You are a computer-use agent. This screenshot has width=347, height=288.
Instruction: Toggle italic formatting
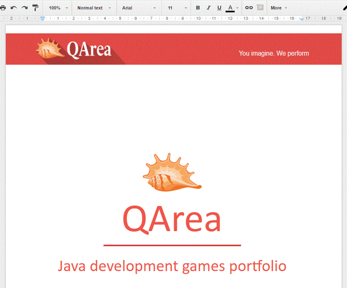click(x=209, y=8)
